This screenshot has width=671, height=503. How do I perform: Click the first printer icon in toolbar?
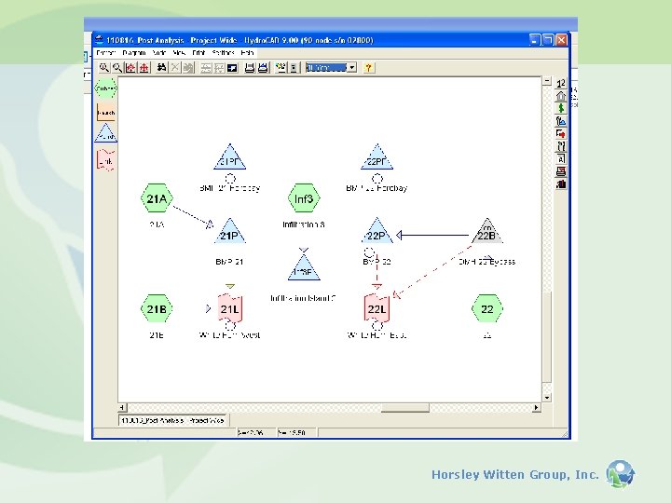click(x=250, y=68)
